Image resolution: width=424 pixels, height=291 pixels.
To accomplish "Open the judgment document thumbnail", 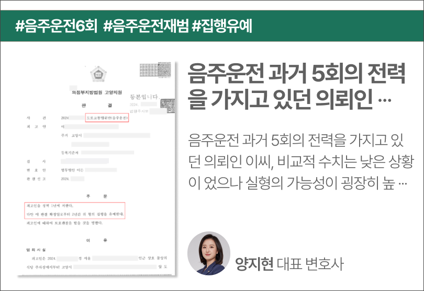I will tap(99, 172).
